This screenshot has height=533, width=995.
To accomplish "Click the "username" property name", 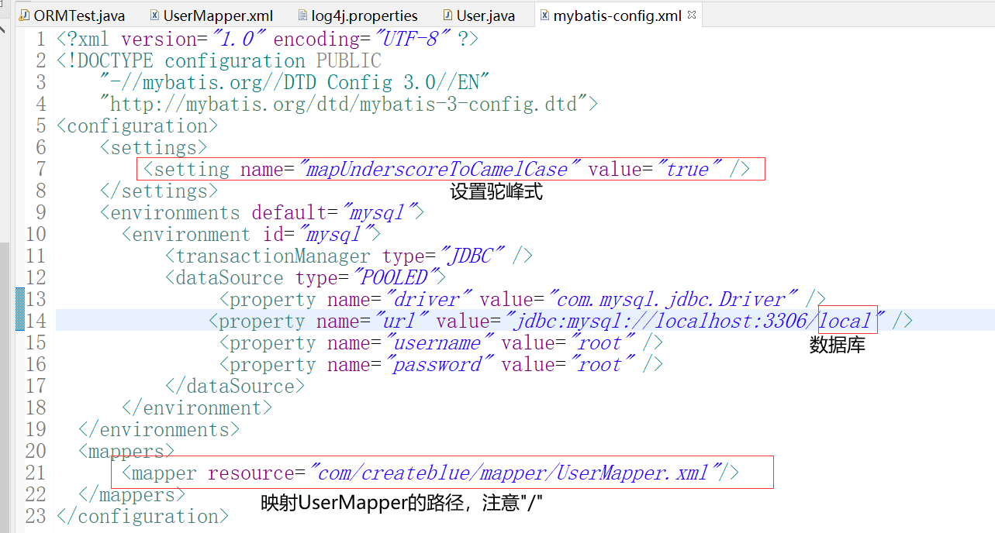I will 439,342.
